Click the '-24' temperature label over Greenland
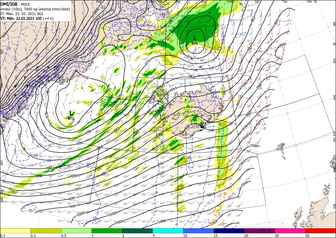 37,55
